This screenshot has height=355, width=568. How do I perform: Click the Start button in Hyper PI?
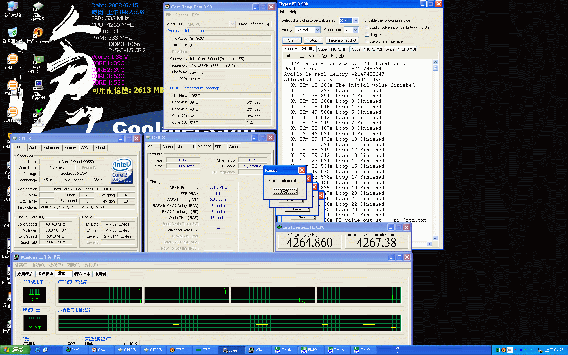[x=292, y=40]
